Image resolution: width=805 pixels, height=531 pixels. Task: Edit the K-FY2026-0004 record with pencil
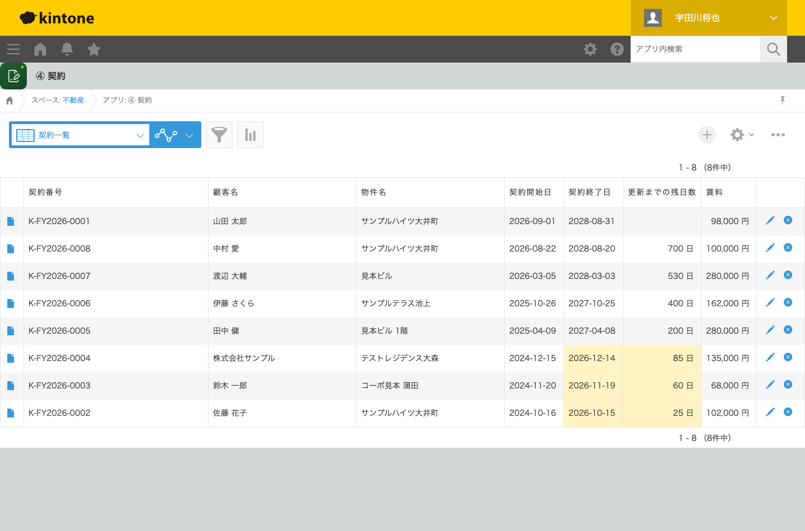770,357
